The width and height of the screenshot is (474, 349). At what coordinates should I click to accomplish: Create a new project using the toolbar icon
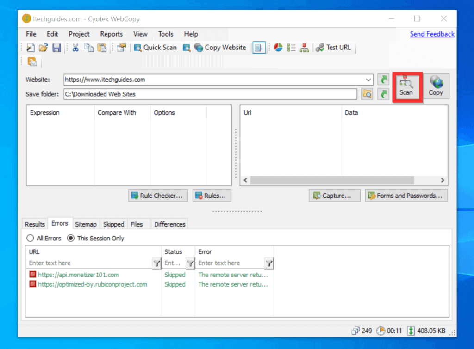pos(30,47)
